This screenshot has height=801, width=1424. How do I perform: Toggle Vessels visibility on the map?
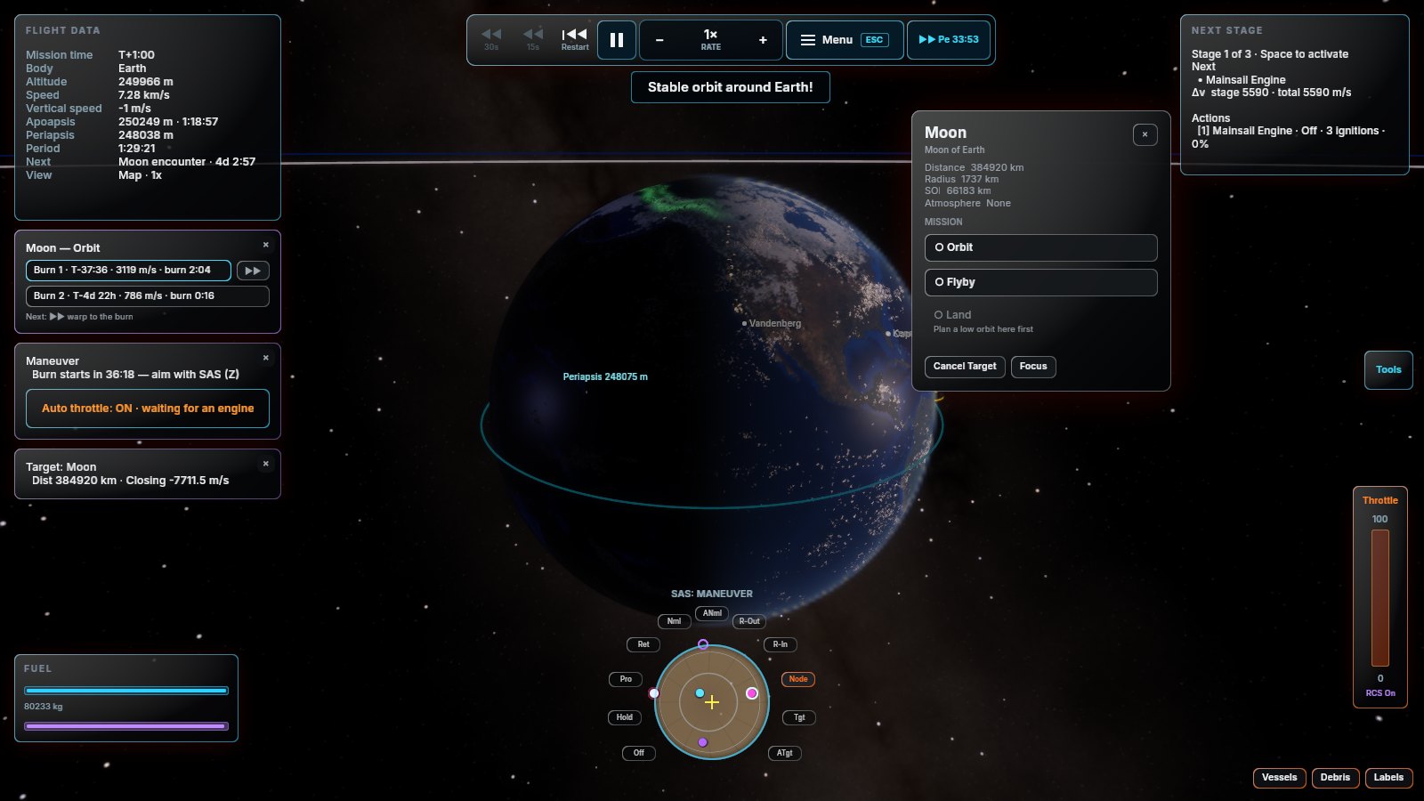pos(1280,778)
